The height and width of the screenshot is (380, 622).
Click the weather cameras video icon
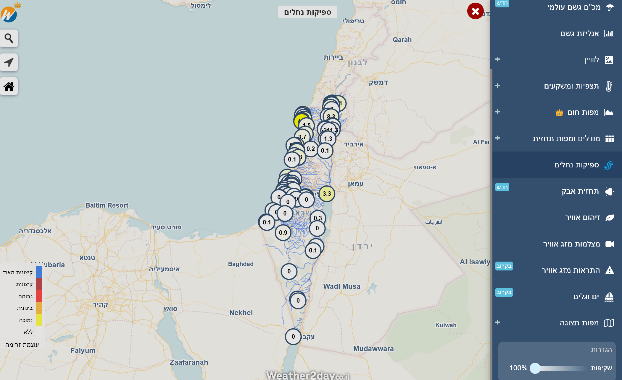tap(609, 244)
